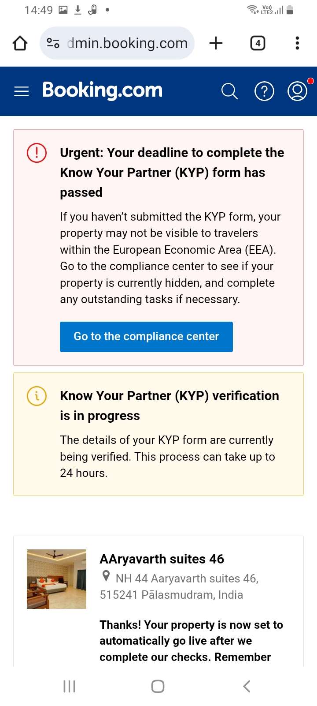Open the AAryavarth suites room thumbnail
The width and height of the screenshot is (317, 706).
point(56,579)
